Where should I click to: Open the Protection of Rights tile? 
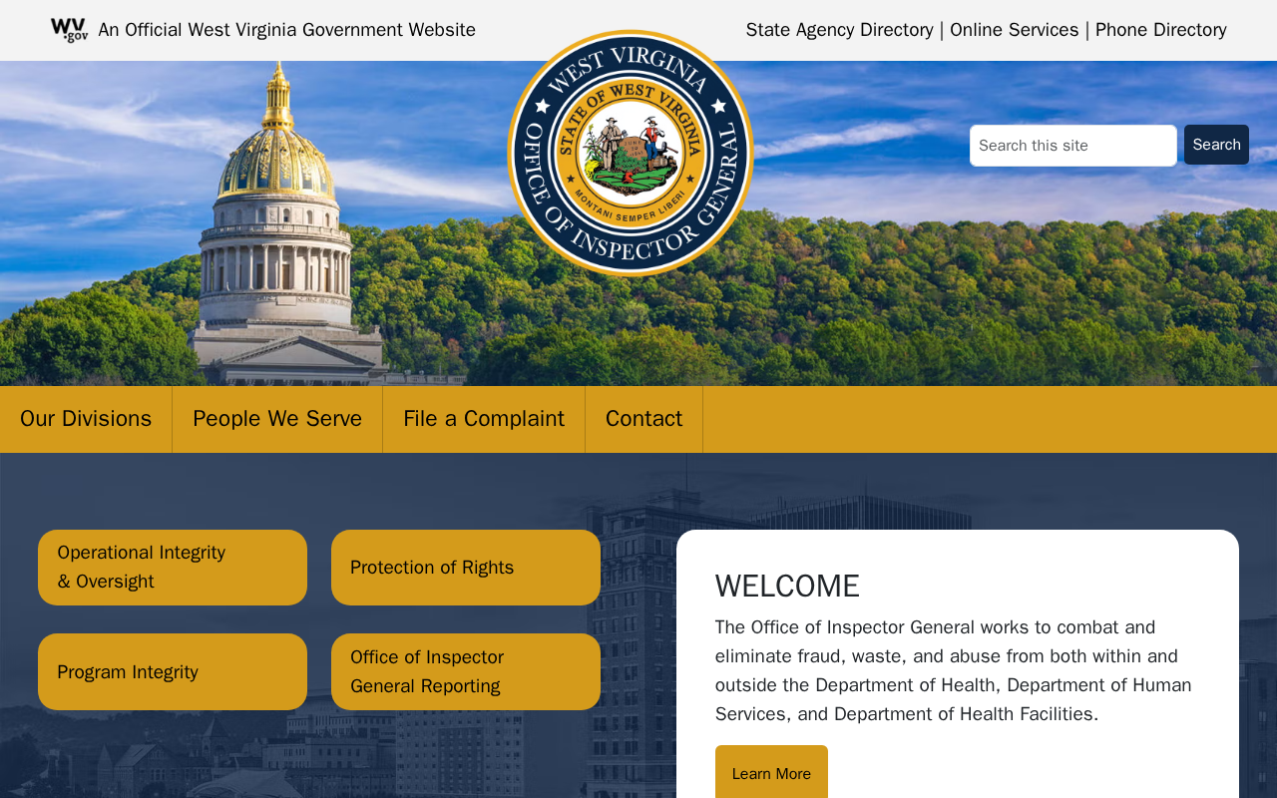466,568
